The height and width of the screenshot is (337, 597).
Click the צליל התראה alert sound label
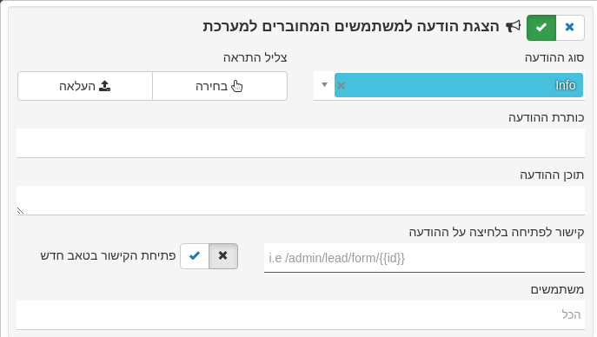(x=255, y=58)
